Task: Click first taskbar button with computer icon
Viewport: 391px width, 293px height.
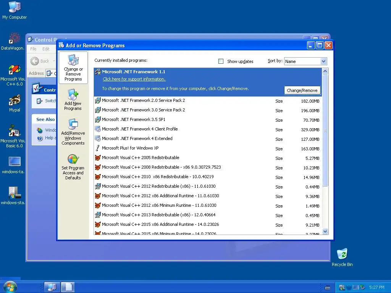Action: [x=52, y=287]
